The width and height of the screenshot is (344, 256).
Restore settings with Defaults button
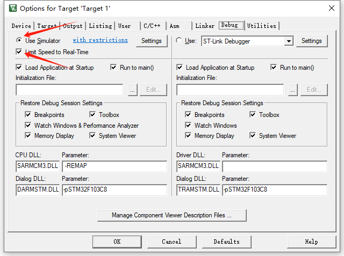227,242
